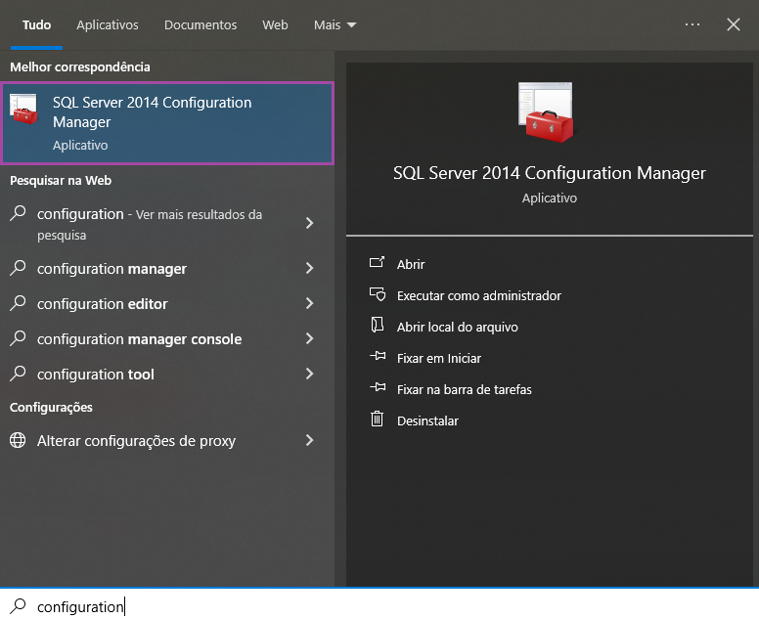Click magnifier icon in search box
Image resolution: width=759 pixels, height=619 pixels.
click(18, 605)
